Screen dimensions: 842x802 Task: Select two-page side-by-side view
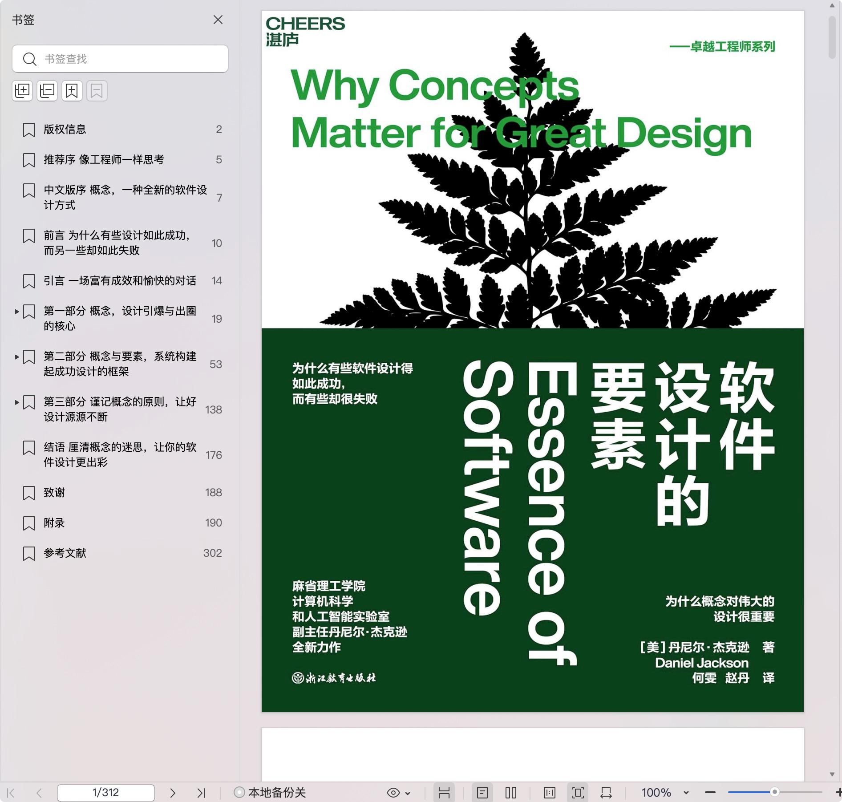[x=511, y=793]
